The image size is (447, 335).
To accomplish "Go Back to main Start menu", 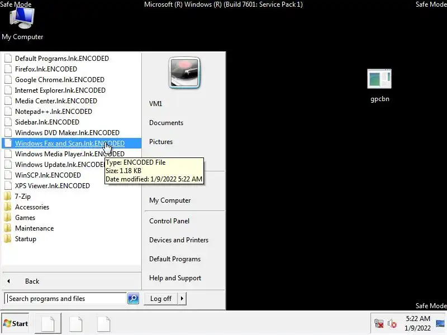I will pos(32,281).
